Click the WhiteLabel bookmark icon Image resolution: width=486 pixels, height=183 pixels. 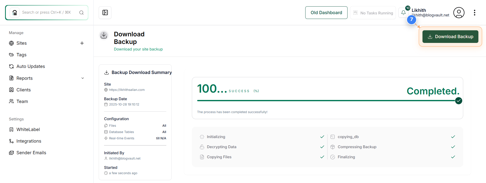(x=11, y=129)
